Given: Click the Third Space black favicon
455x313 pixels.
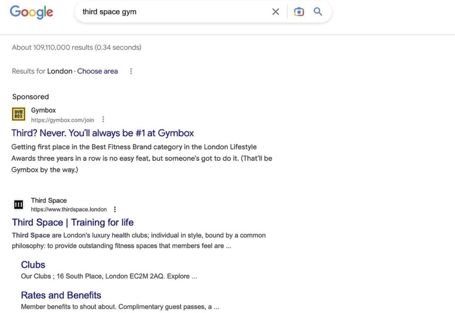Looking at the screenshot, I should click(x=18, y=205).
